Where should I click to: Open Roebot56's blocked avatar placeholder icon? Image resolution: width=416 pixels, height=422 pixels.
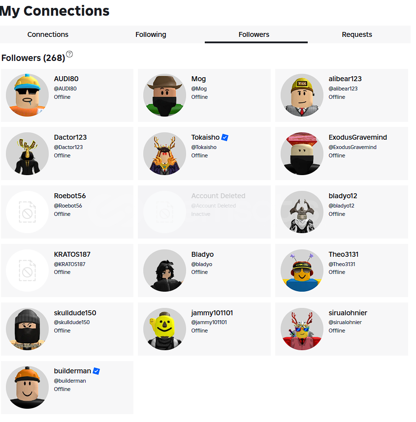(x=27, y=212)
